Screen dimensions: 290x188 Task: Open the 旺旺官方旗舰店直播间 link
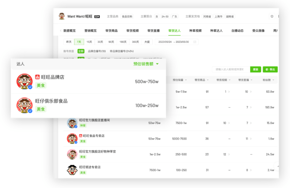94,120
